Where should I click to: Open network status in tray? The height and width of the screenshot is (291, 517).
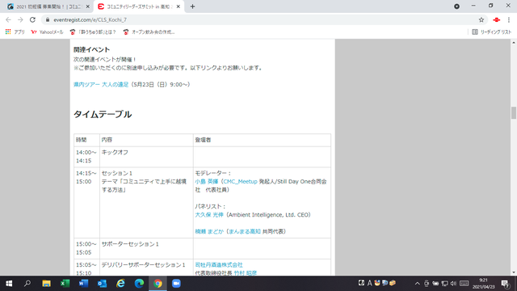pyautogui.click(x=444, y=284)
